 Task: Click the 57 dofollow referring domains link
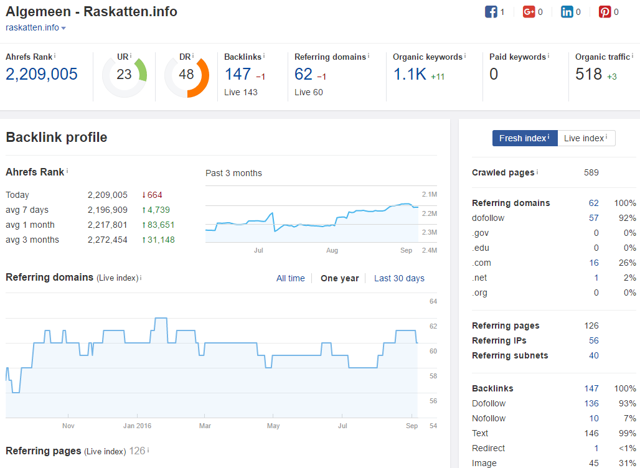(594, 218)
